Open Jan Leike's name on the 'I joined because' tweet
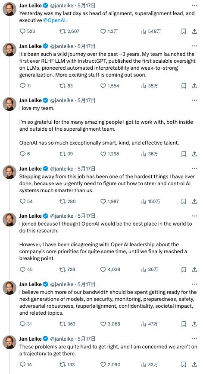203x374 pixels. click(x=31, y=216)
